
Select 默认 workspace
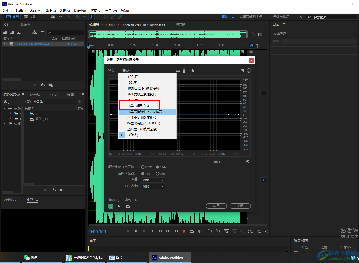click(x=225, y=17)
